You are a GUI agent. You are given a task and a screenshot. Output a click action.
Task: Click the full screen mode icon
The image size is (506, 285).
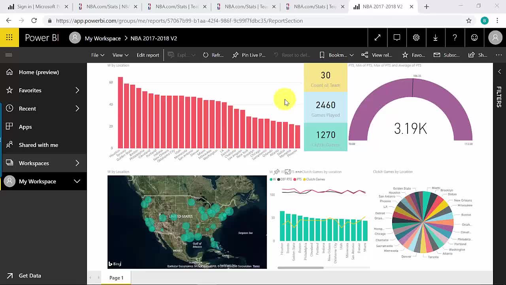tap(378, 38)
